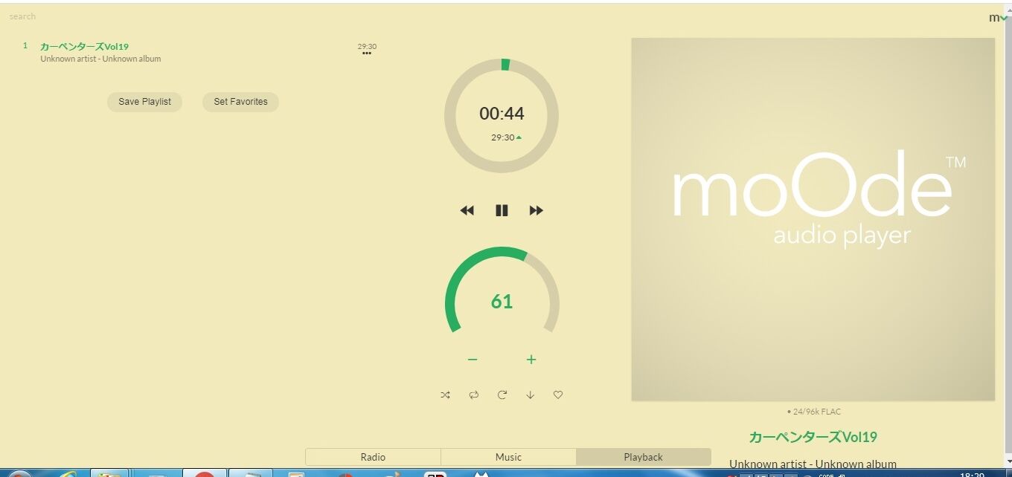Click the 00:44 elapsed time display
Viewport: 1012px width, 477px height.
coord(502,114)
